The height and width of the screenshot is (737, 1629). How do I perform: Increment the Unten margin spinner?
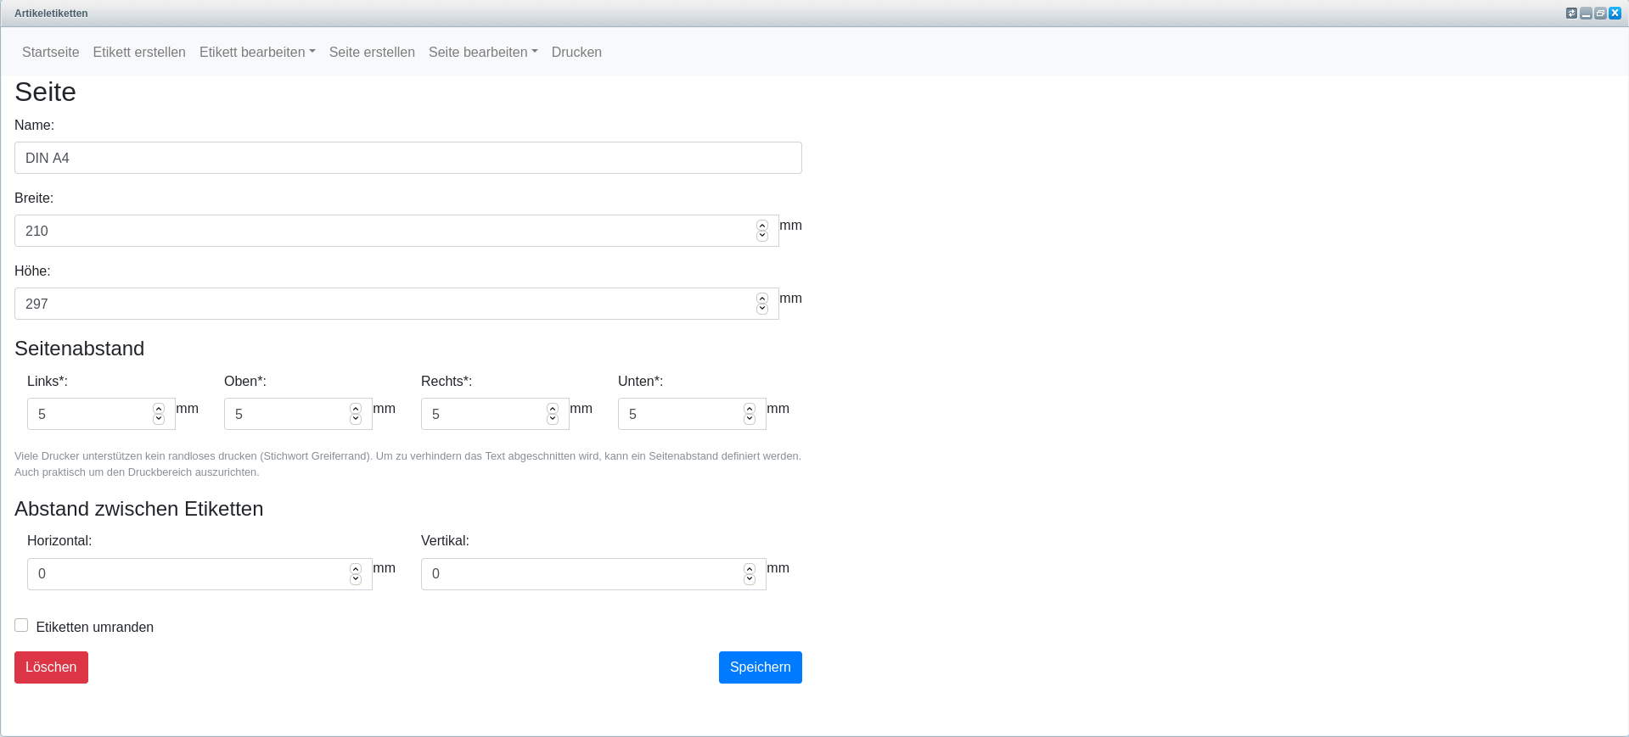750,409
